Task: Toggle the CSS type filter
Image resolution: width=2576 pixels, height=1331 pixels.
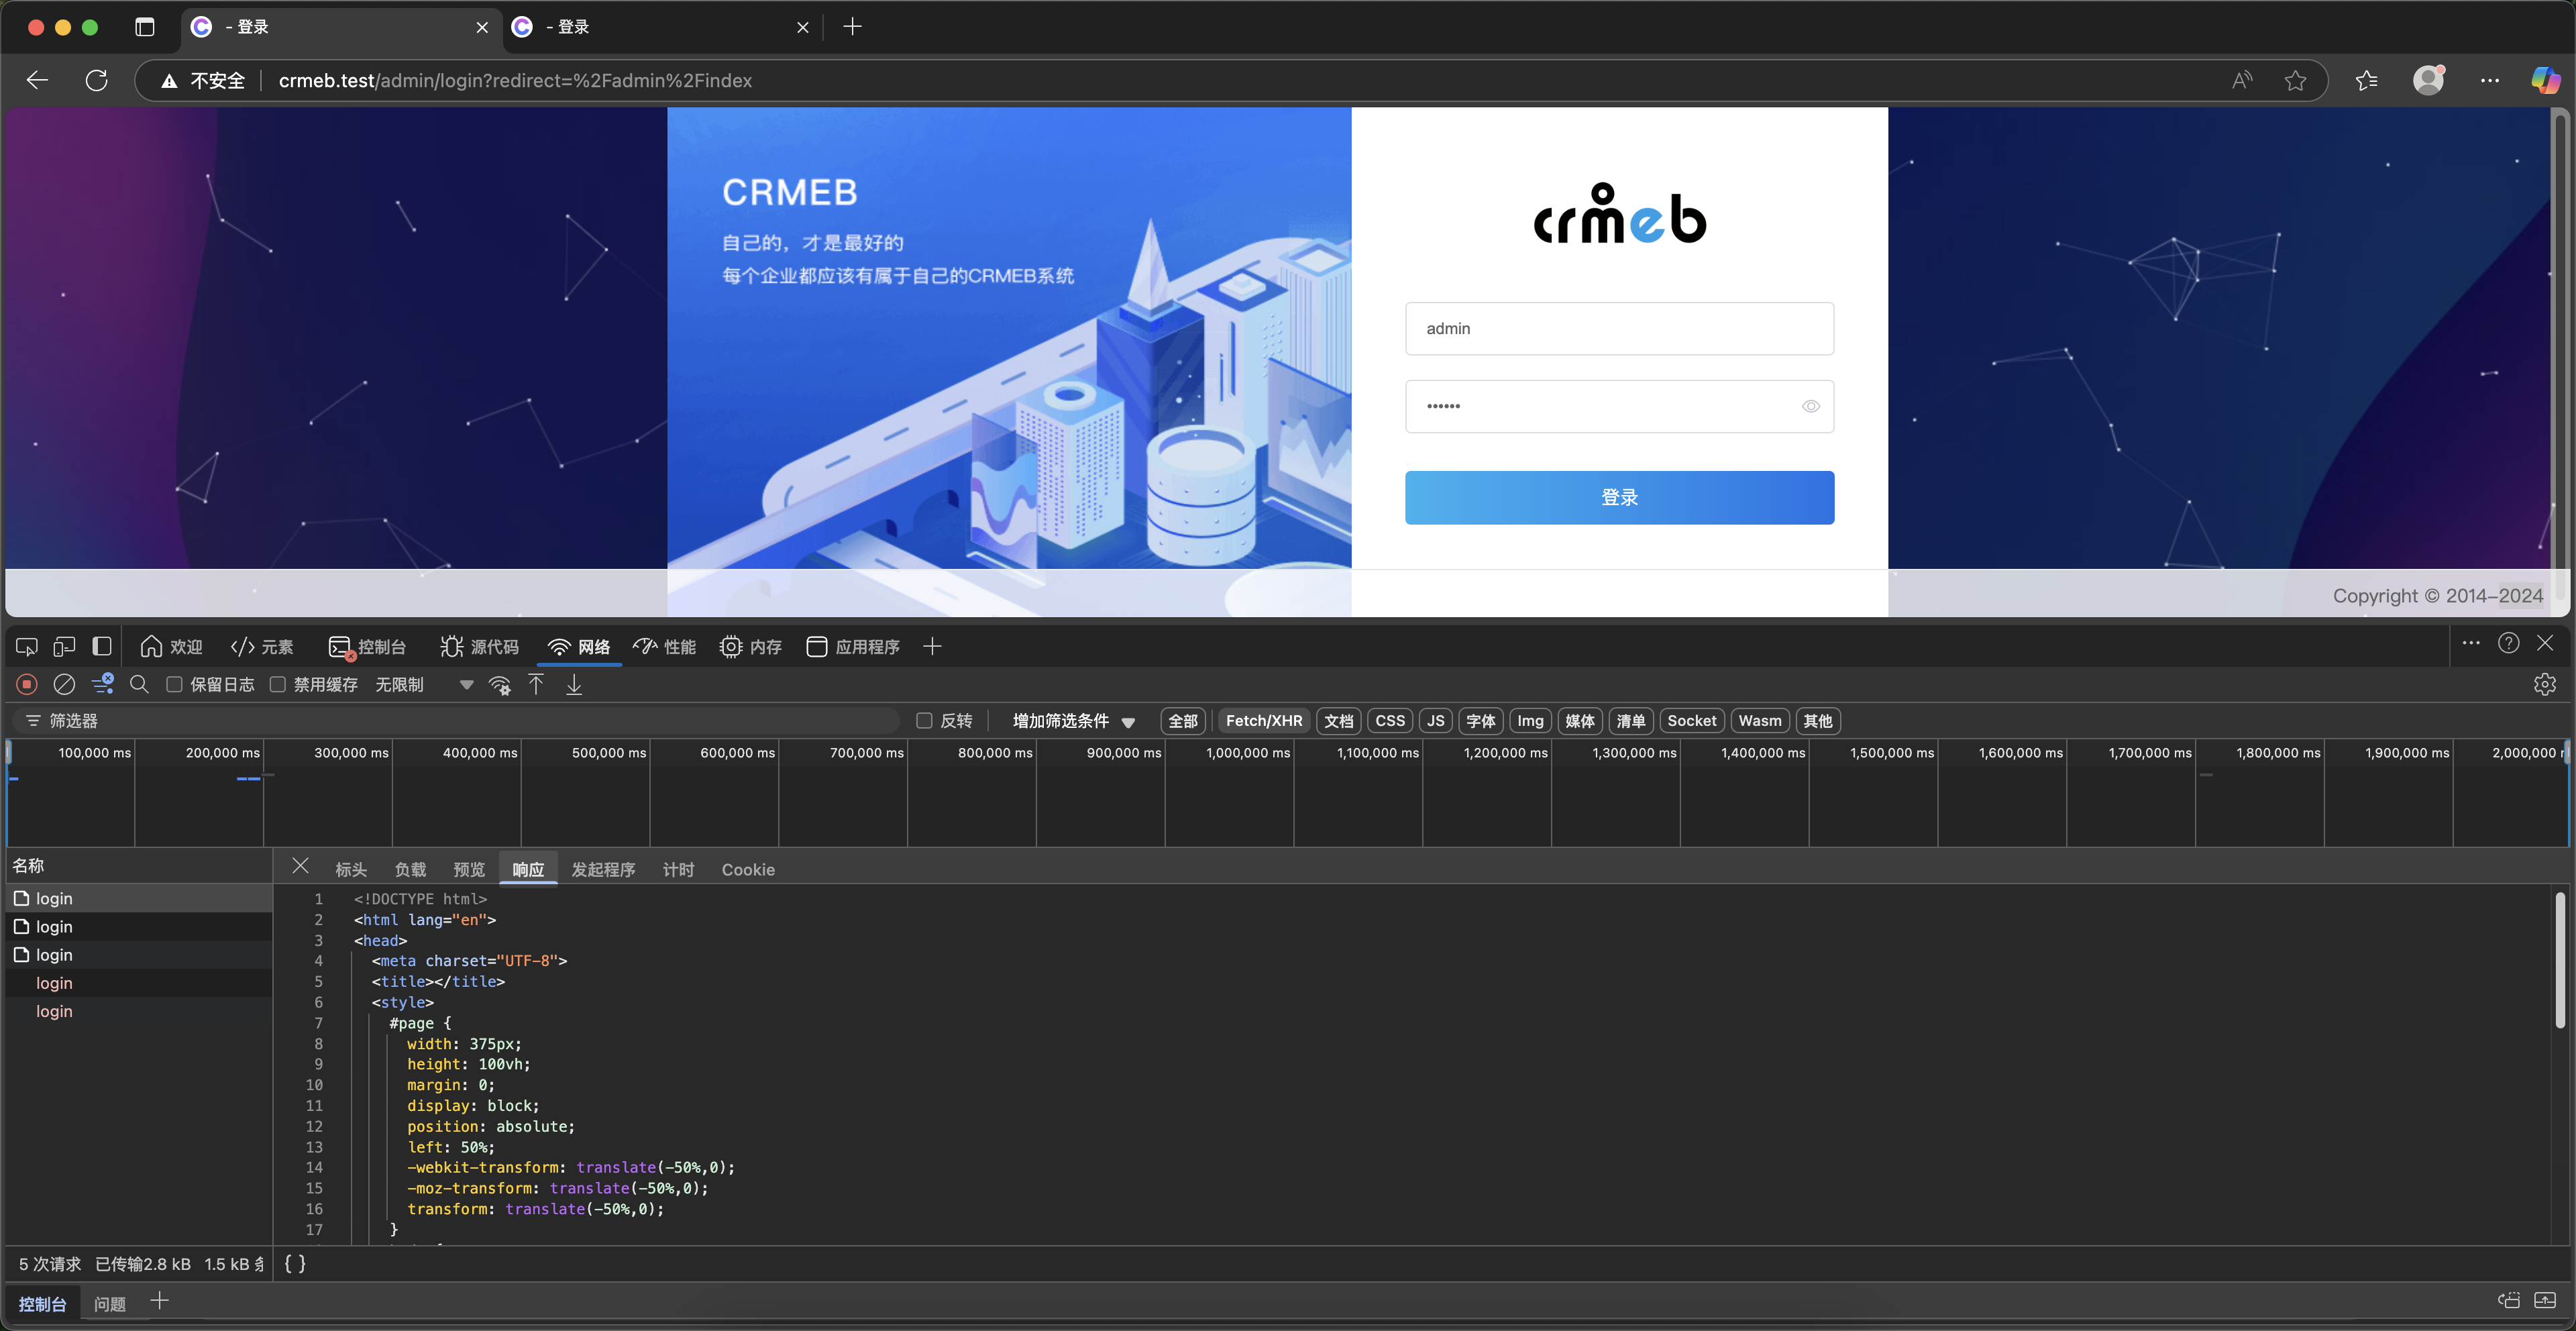Action: (x=1389, y=721)
